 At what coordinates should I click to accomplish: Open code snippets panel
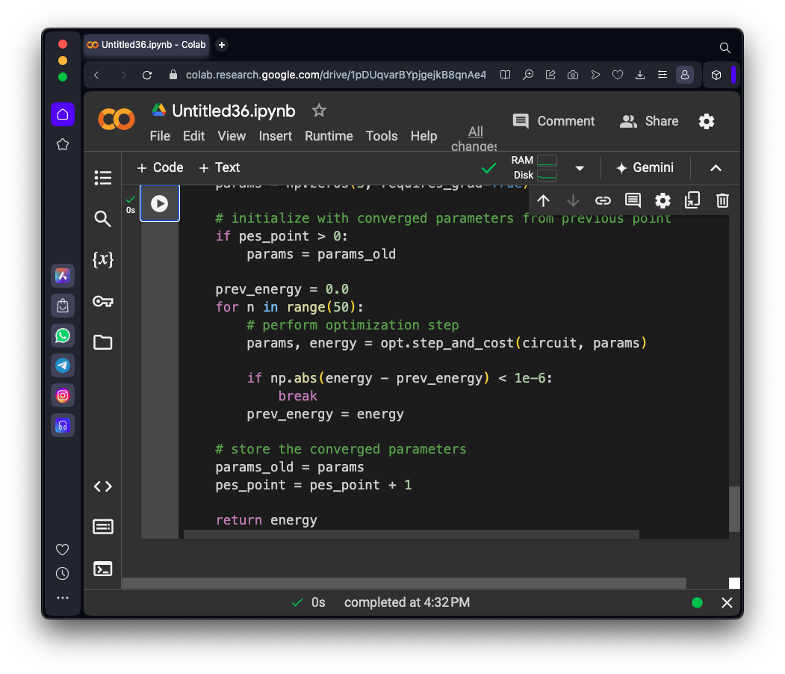(x=103, y=486)
